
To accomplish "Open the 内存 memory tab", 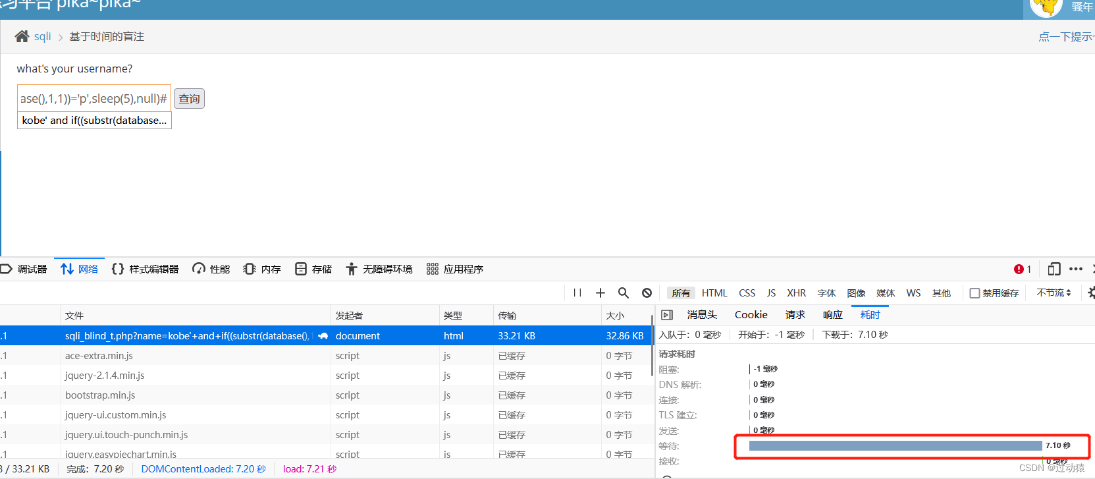I will (262, 269).
